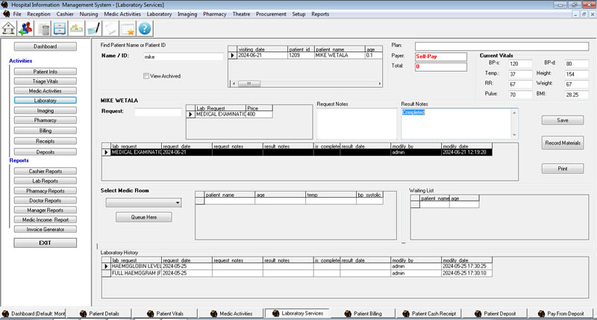Screen dimensions: 597x320
Task: Click the Home house toolbar icon
Action: coord(10,28)
